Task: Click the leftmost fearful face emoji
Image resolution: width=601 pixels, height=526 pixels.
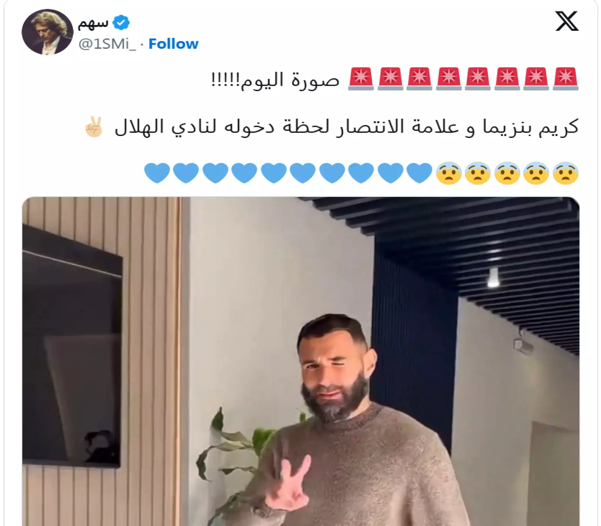Action: click(x=448, y=173)
